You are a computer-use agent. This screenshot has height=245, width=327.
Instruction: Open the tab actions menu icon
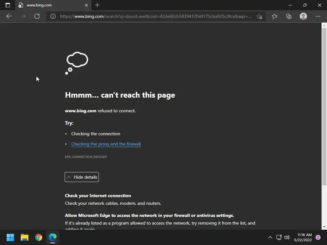coord(8,5)
